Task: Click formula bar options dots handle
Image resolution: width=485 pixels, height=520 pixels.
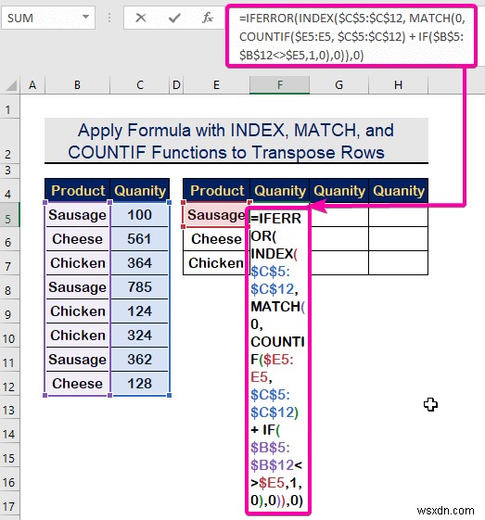Action: coord(109,18)
